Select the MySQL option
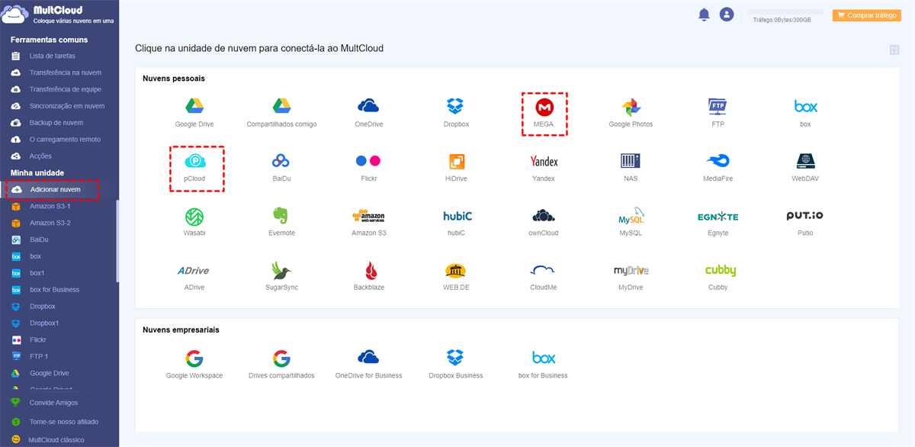 tap(631, 222)
